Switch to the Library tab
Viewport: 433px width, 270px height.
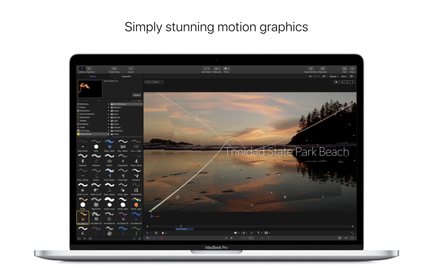[x=93, y=77]
